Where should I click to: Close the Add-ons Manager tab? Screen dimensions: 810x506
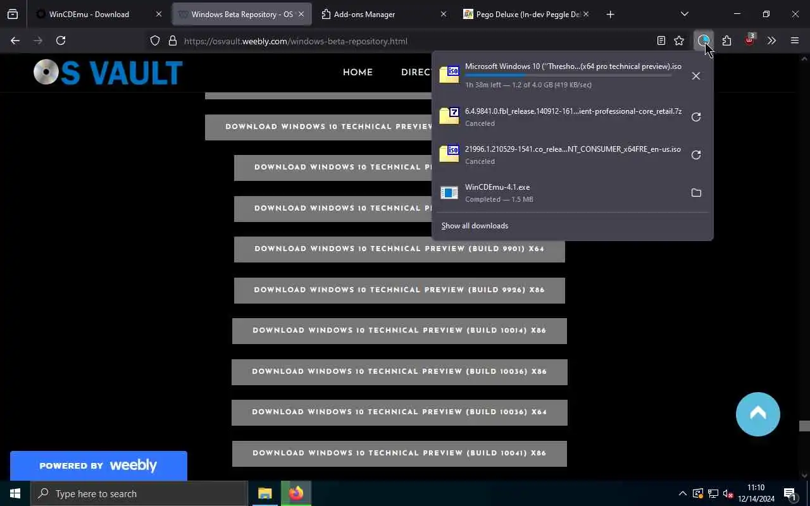pyautogui.click(x=443, y=14)
